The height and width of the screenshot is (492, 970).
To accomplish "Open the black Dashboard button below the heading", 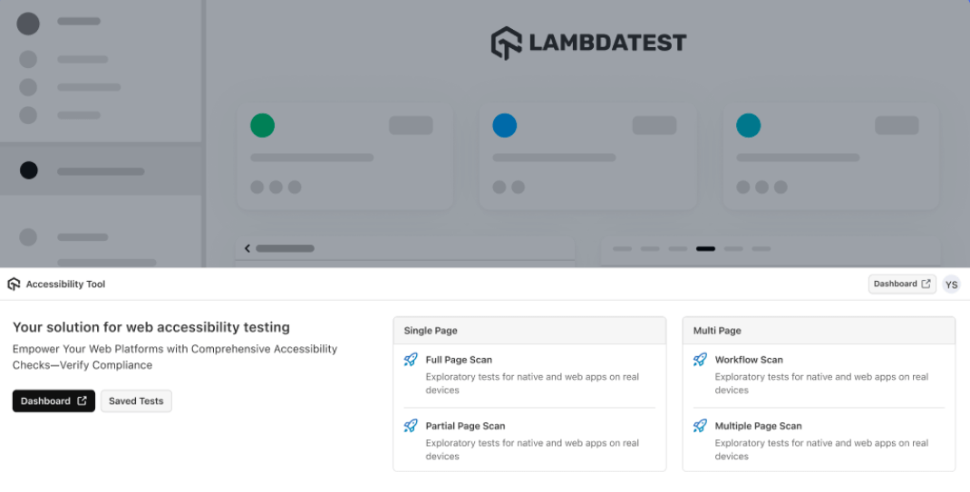I will point(53,401).
